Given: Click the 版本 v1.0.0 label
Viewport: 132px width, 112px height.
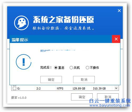Looking at the screenshot, I should [x=19, y=98].
